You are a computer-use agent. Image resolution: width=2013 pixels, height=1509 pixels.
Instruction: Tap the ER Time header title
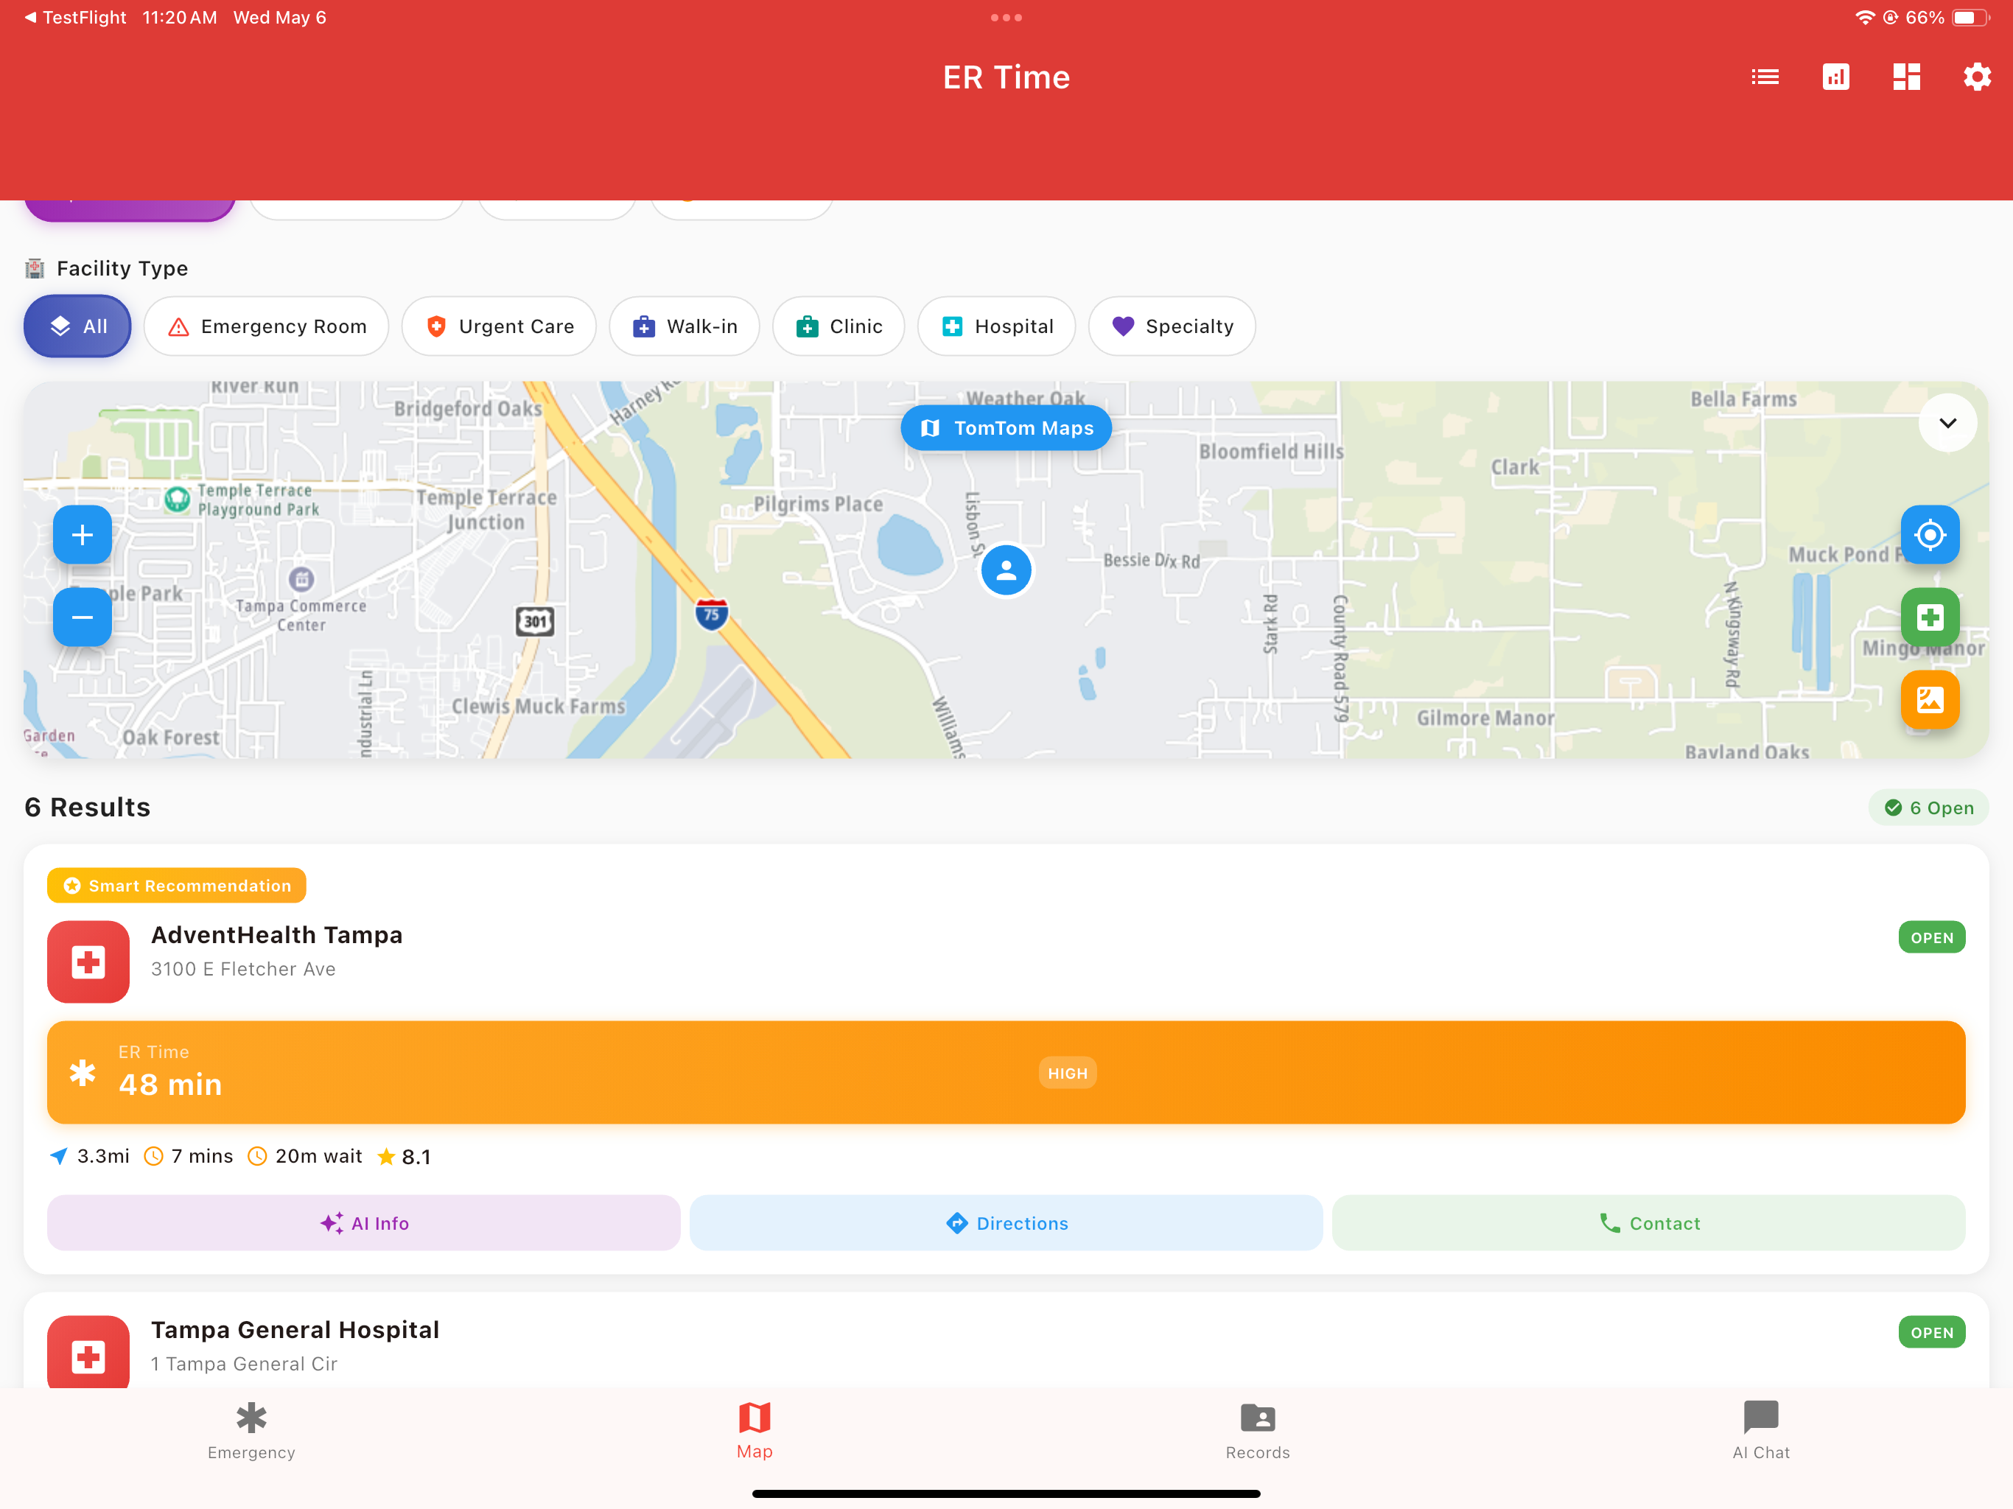pos(1006,77)
